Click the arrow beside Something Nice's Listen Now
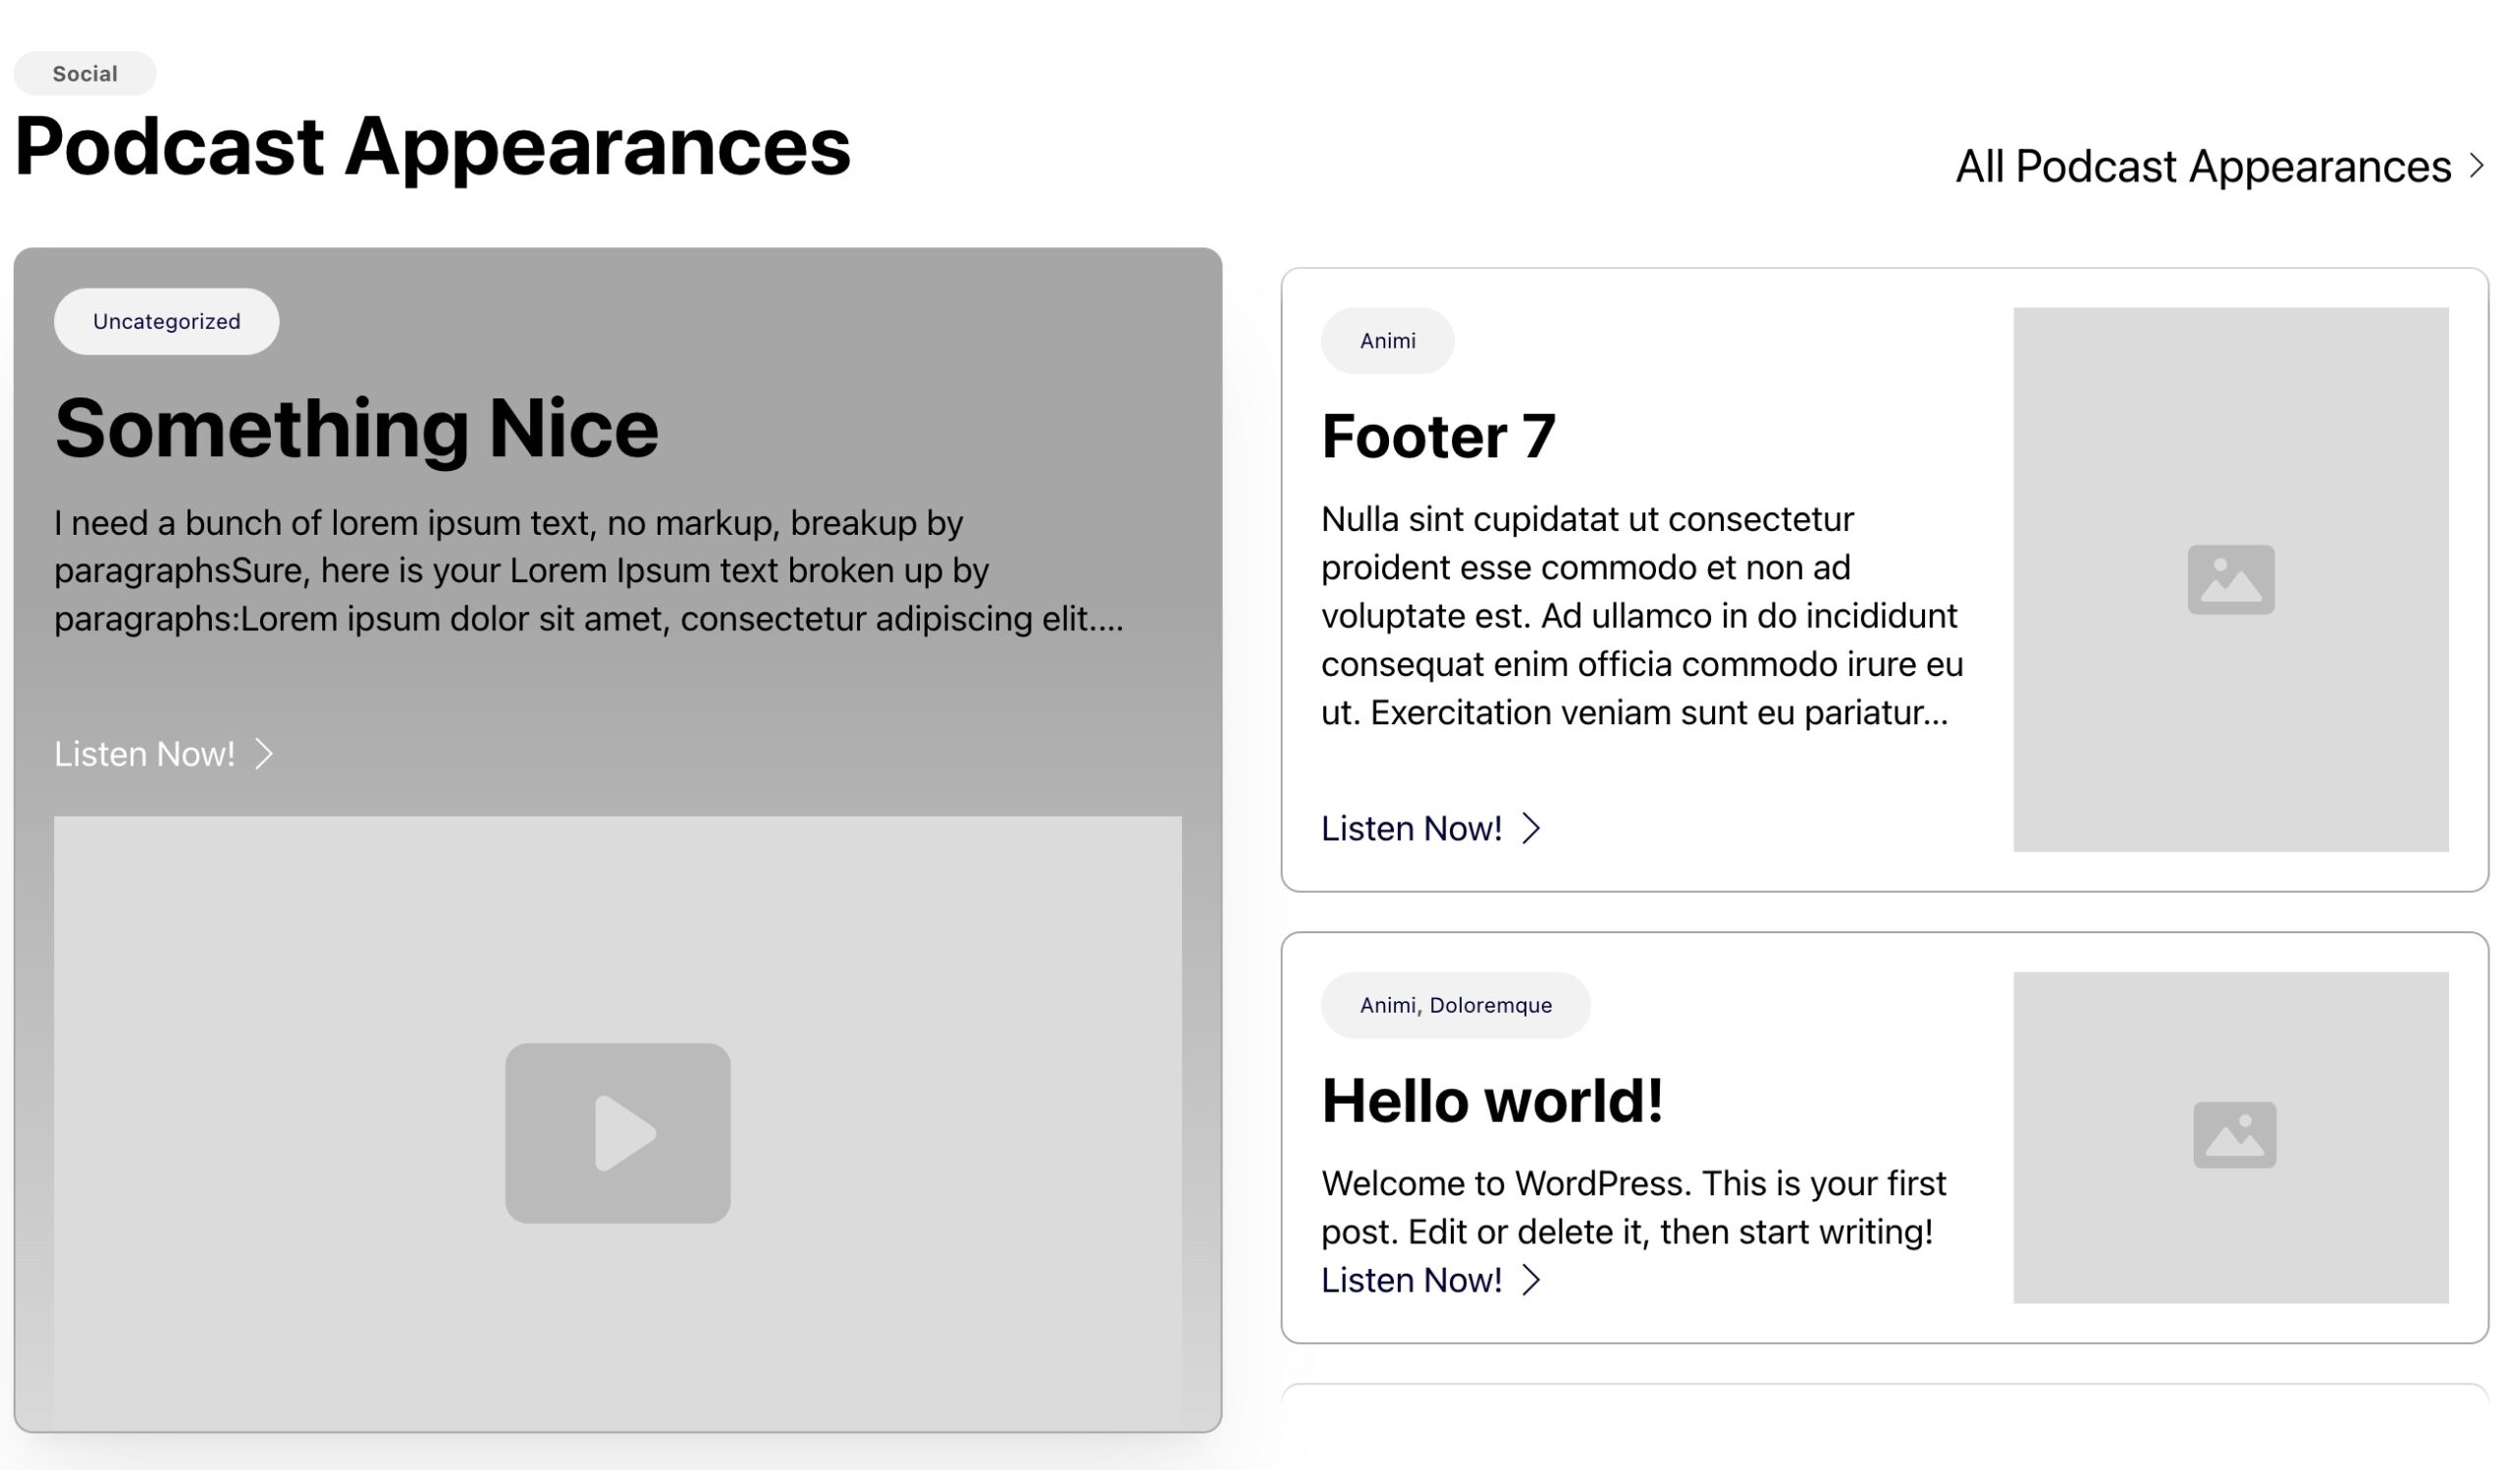The image size is (2513, 1470). pos(264,754)
